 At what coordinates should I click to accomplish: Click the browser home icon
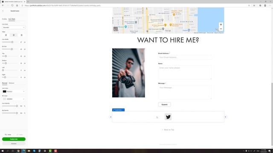[x=17, y=6]
